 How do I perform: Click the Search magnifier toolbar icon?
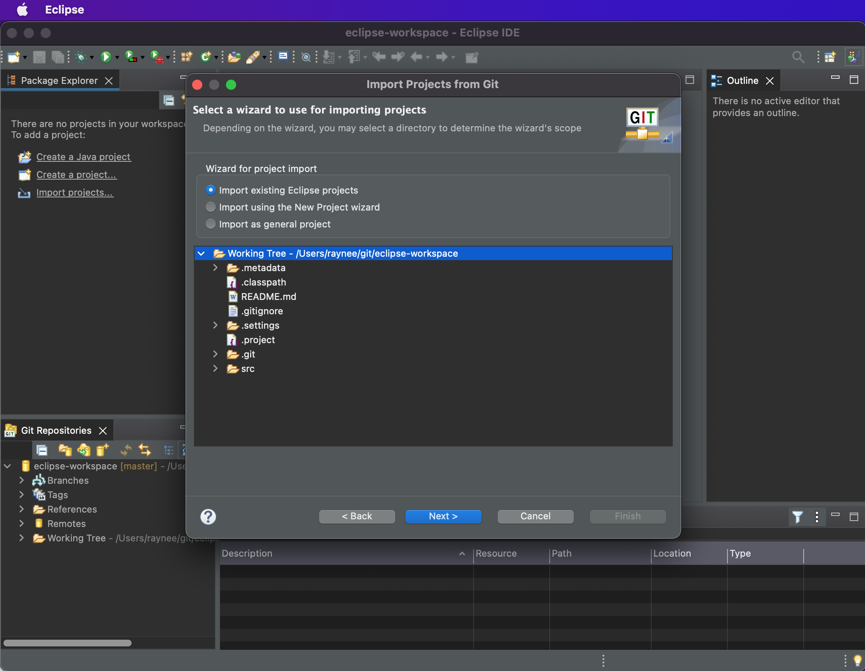798,57
